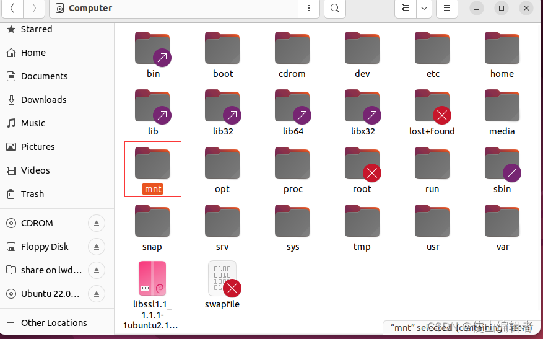Select the swapfile binary file
543x339 pixels.
pos(224,279)
